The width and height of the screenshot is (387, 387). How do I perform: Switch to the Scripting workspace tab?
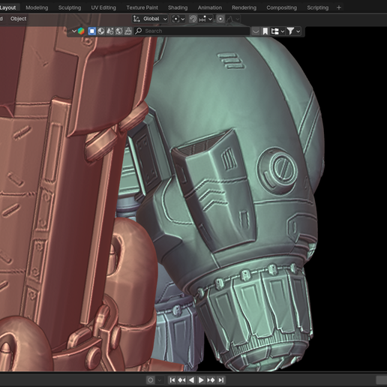click(318, 7)
